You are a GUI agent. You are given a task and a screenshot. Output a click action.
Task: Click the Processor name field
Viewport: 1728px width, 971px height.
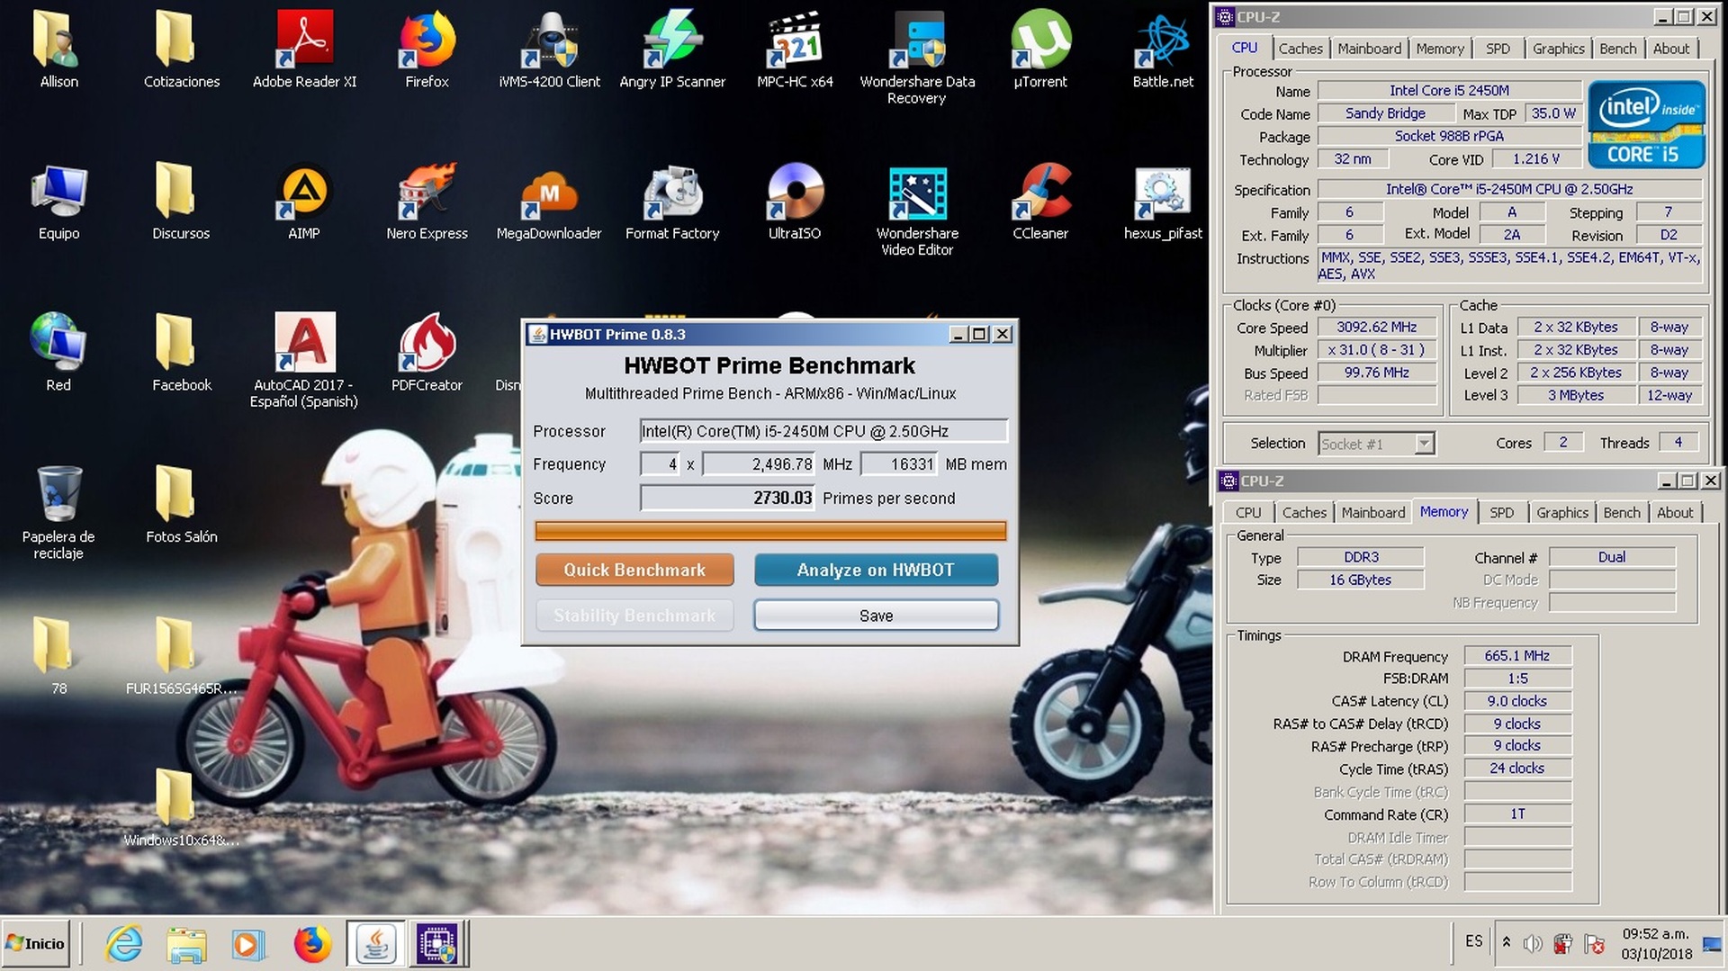pos(823,431)
